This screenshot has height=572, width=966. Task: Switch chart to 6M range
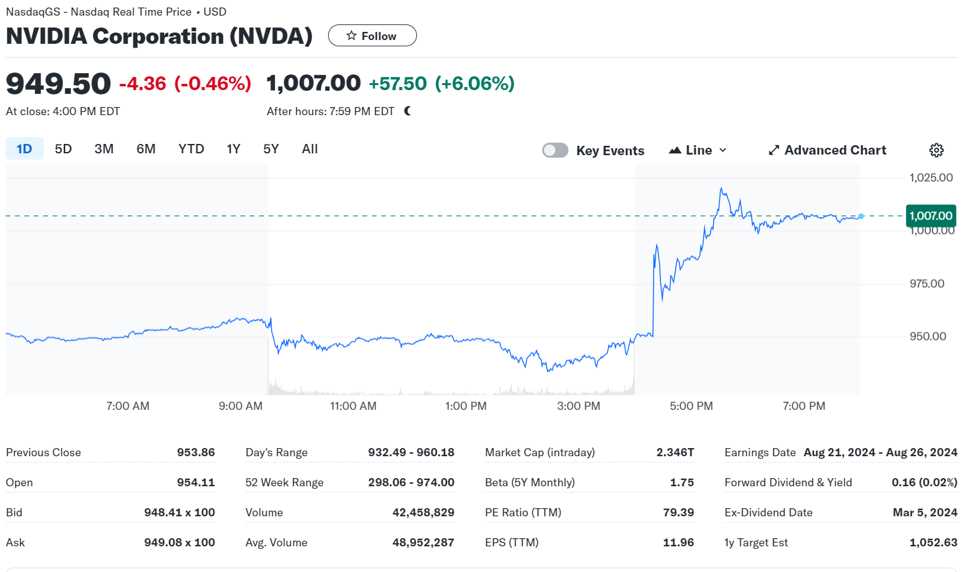[x=146, y=149]
